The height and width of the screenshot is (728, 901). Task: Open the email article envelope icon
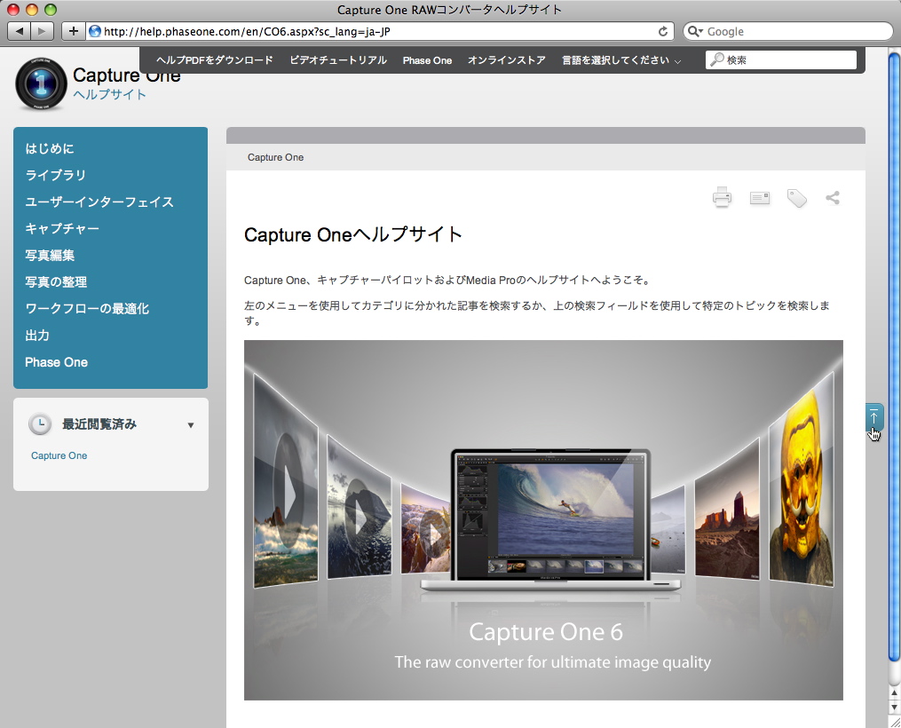[759, 197]
